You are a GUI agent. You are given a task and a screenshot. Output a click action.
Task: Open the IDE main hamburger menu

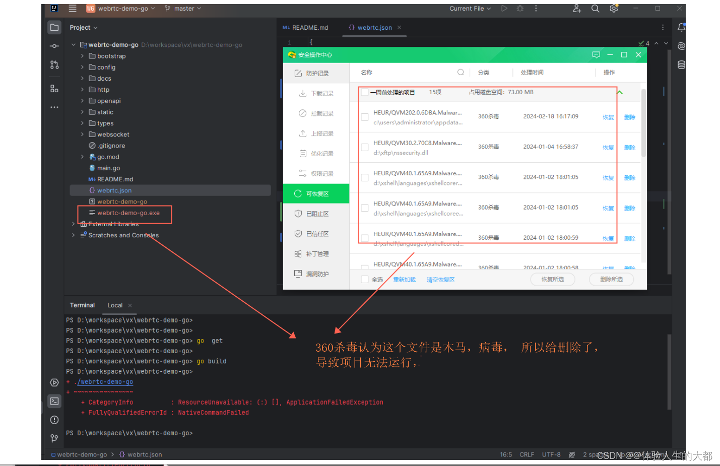(73, 9)
